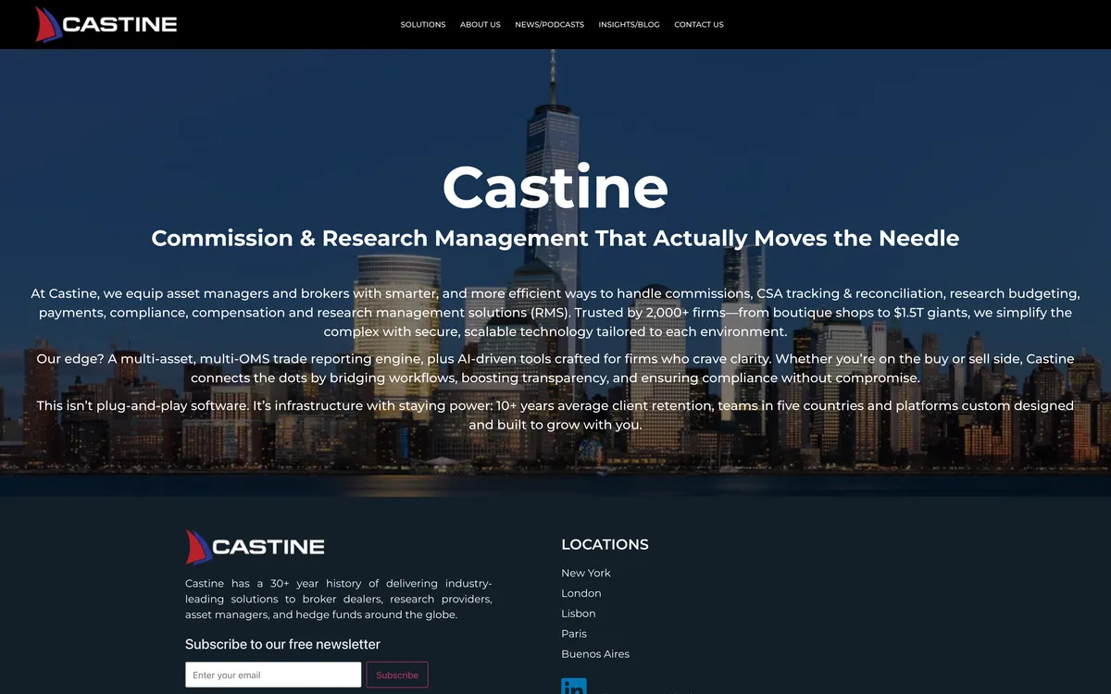Select the New York location
Screen dimensions: 1111x694
(x=586, y=573)
